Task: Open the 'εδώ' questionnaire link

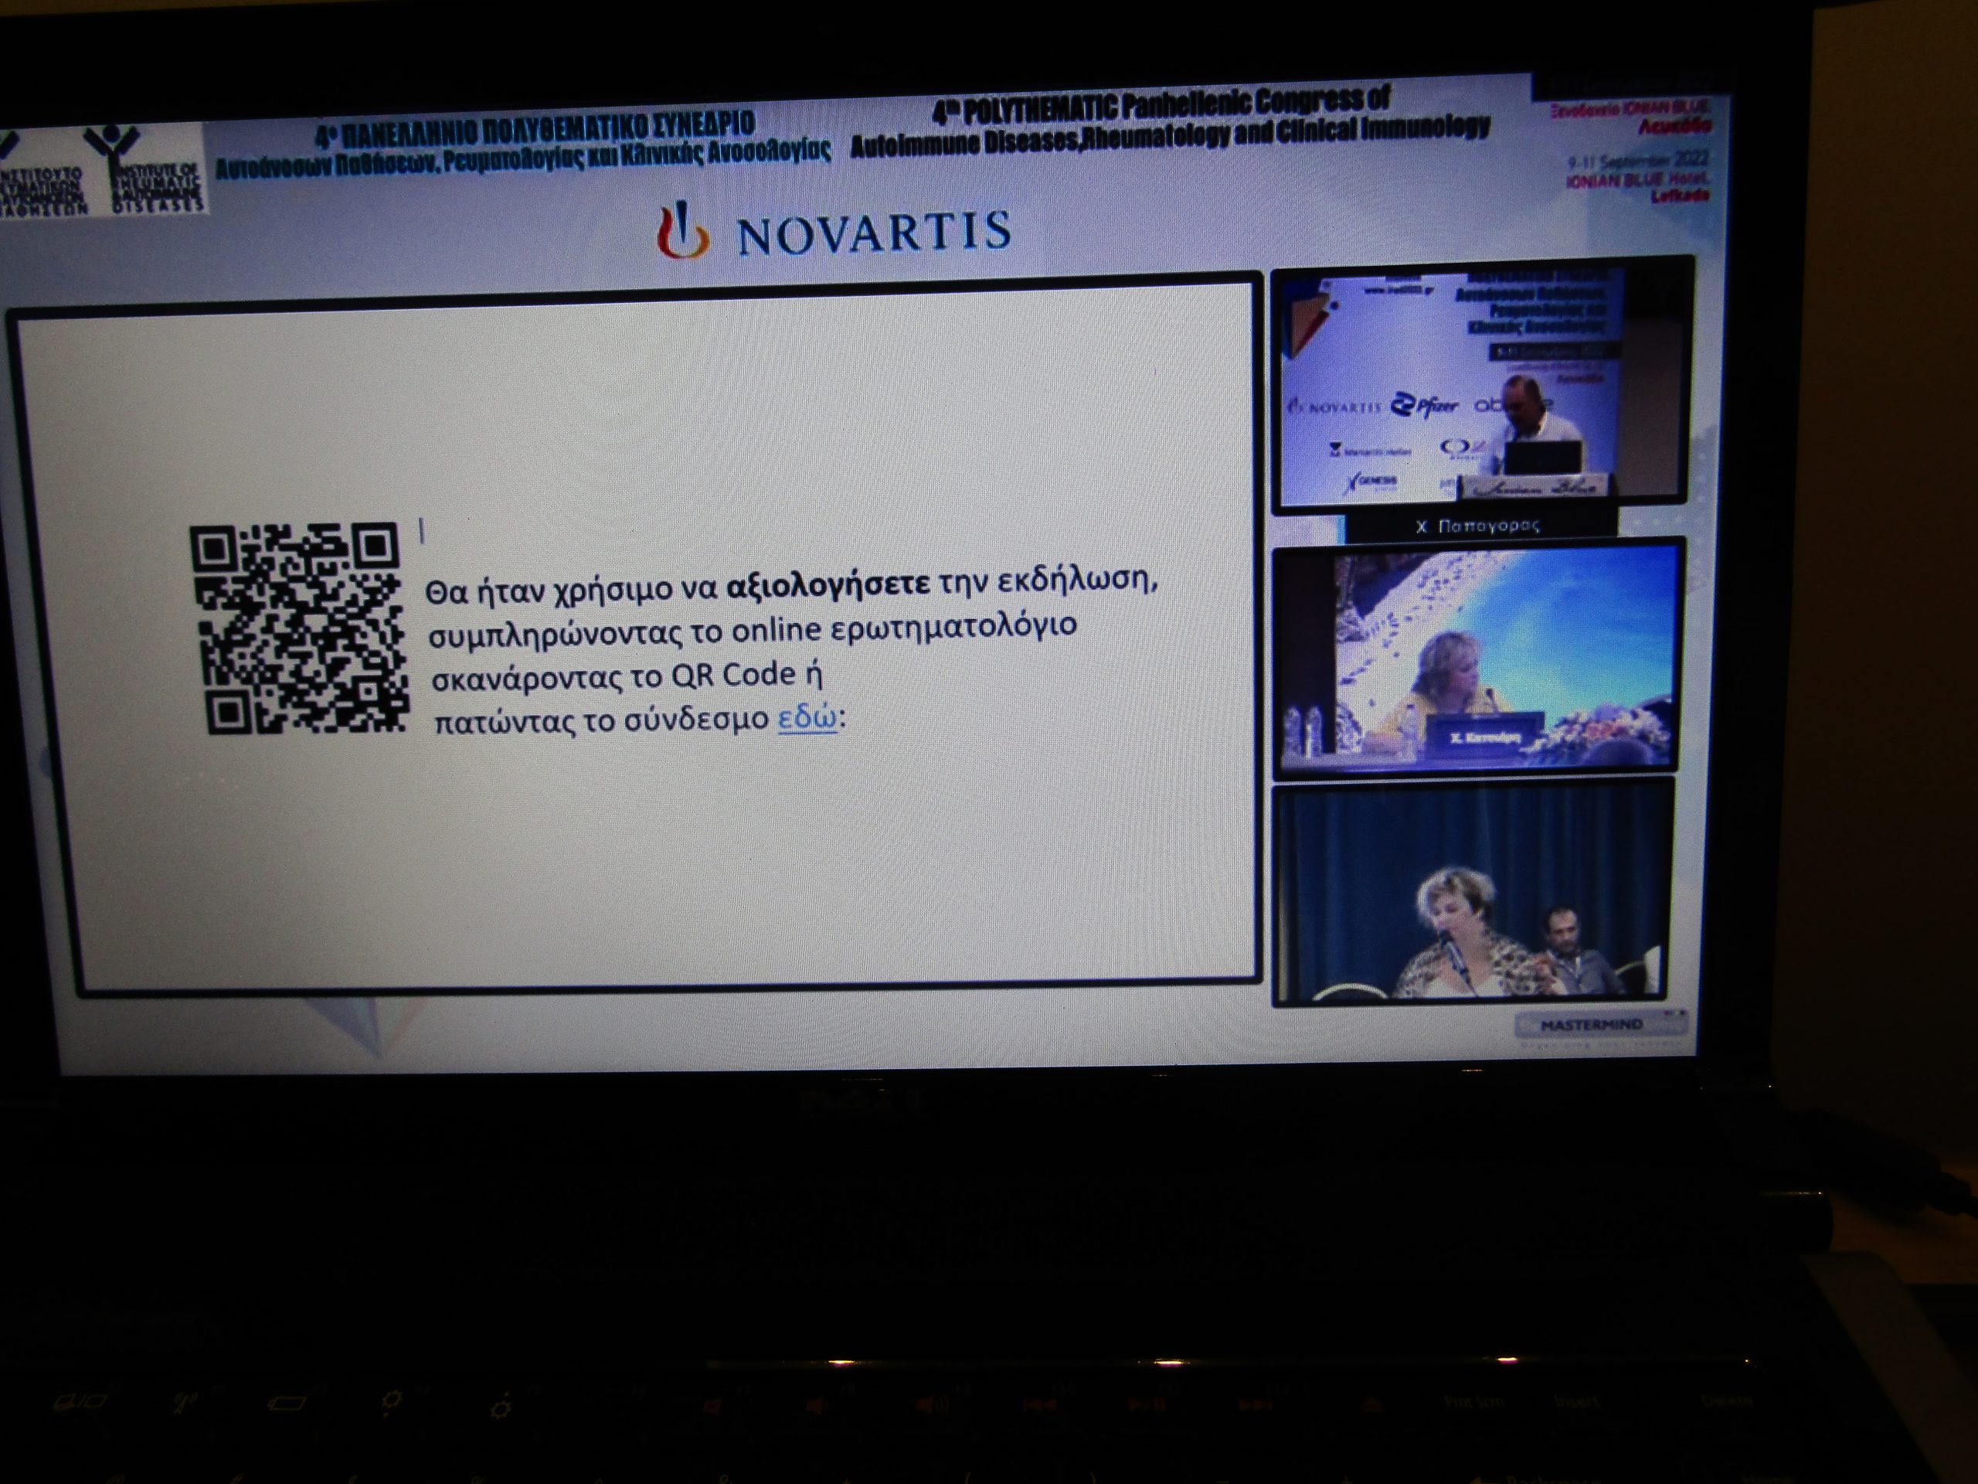Action: (807, 718)
